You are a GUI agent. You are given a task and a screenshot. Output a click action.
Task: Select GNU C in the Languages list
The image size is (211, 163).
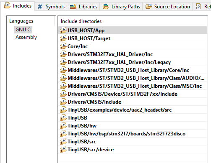pos(23,30)
